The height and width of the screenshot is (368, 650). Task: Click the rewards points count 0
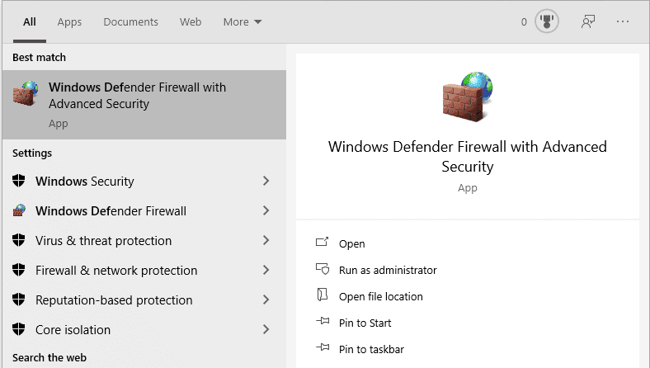click(524, 22)
